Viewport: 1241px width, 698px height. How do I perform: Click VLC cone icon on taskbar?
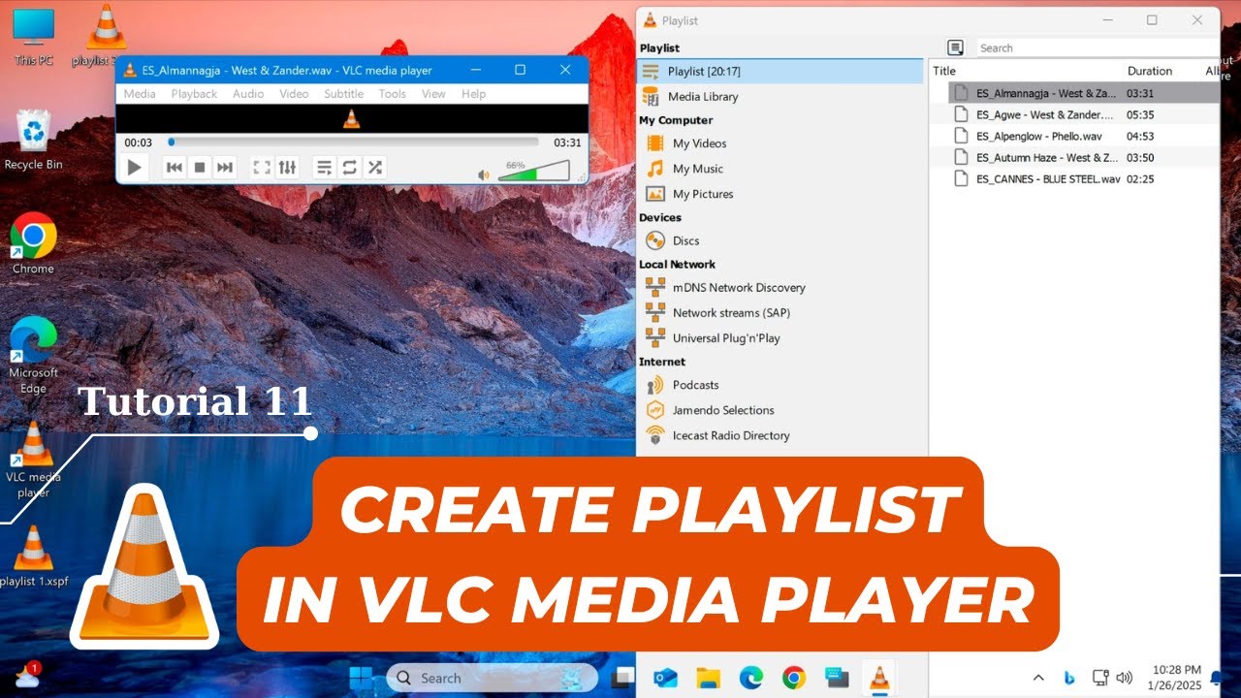click(x=879, y=678)
